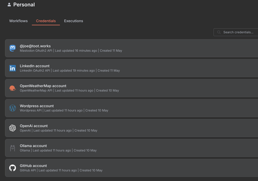Focus the Search credentials field

[x=236, y=32]
